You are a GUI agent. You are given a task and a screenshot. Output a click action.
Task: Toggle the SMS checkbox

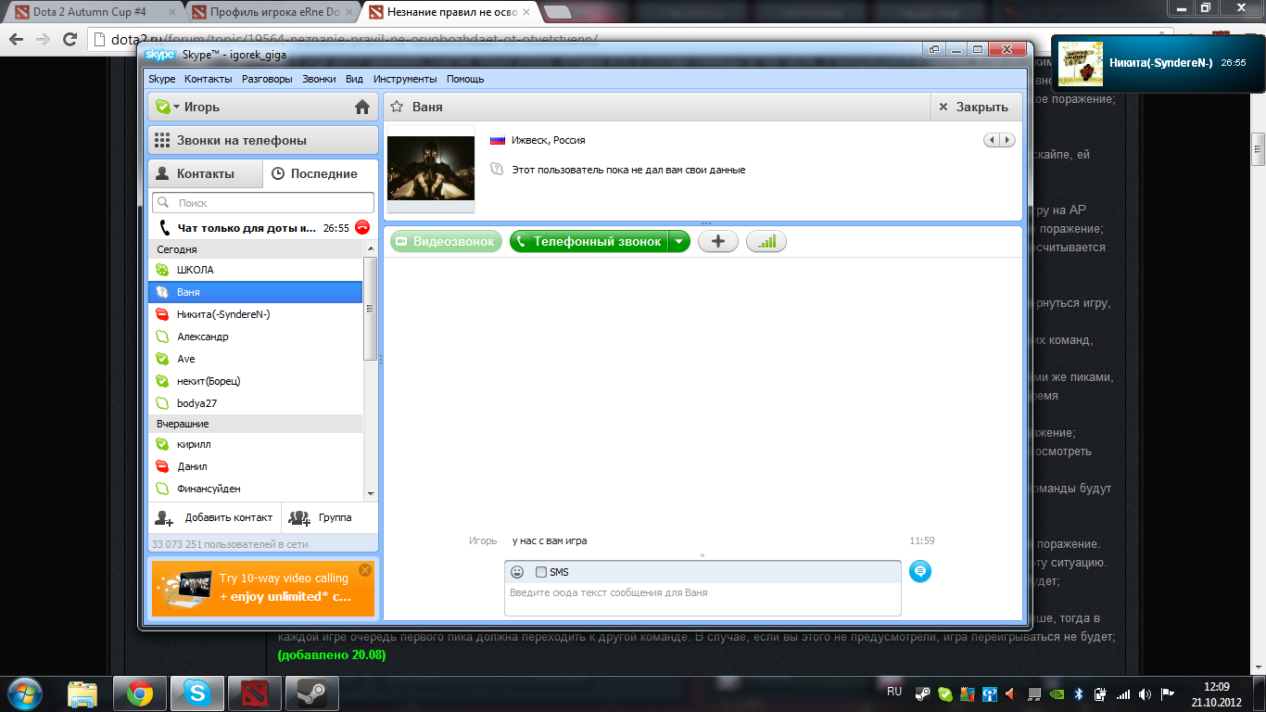point(541,572)
